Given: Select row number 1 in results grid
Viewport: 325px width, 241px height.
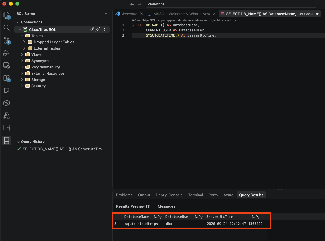Looking at the screenshot, I should pyautogui.click(x=118, y=224).
